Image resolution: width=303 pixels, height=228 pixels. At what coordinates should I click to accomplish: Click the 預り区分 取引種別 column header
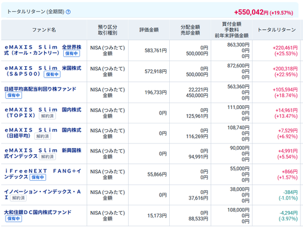[x=107, y=30]
